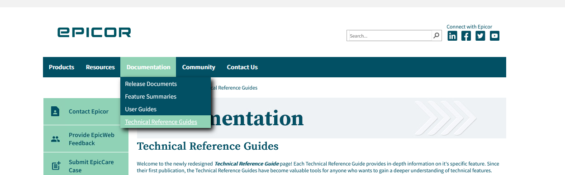Click the Contact Epicor sidebar link
The image size is (565, 175).
(86, 112)
